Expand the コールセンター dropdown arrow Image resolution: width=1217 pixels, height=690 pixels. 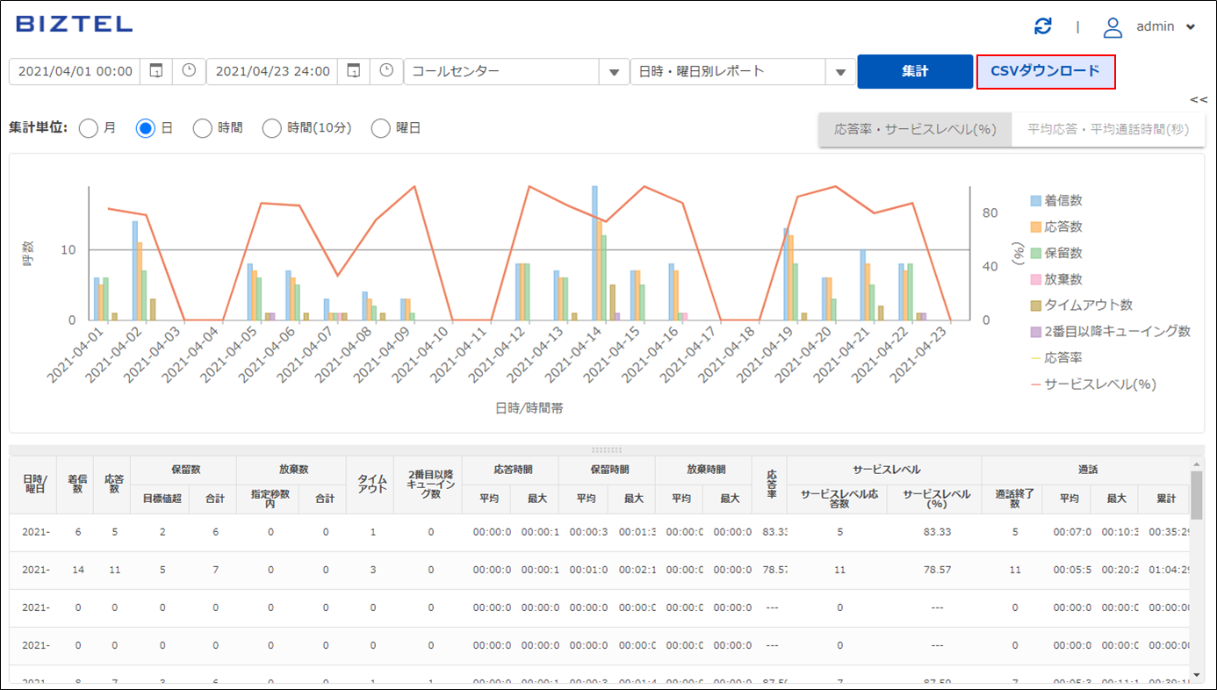point(614,72)
